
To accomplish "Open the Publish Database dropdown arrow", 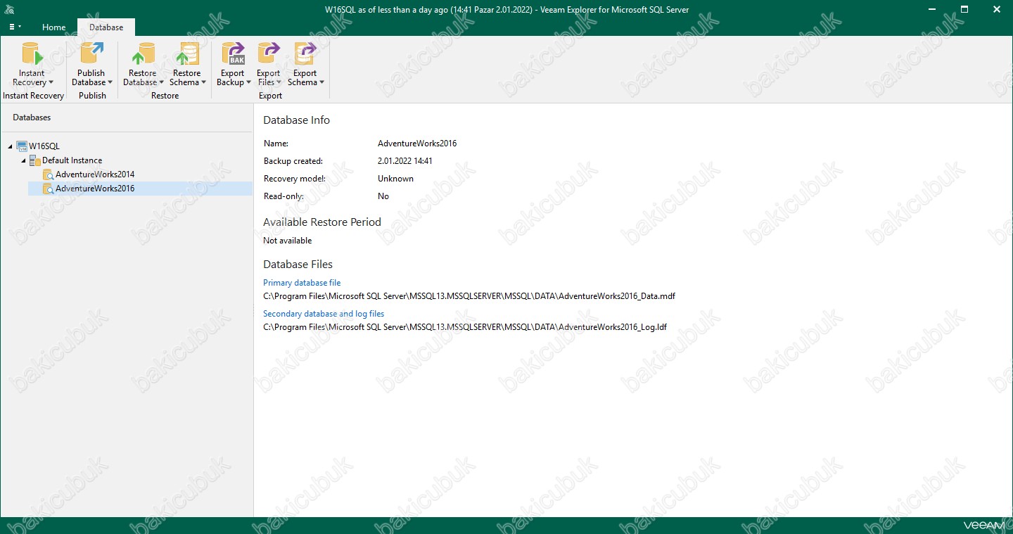I will (110, 82).
